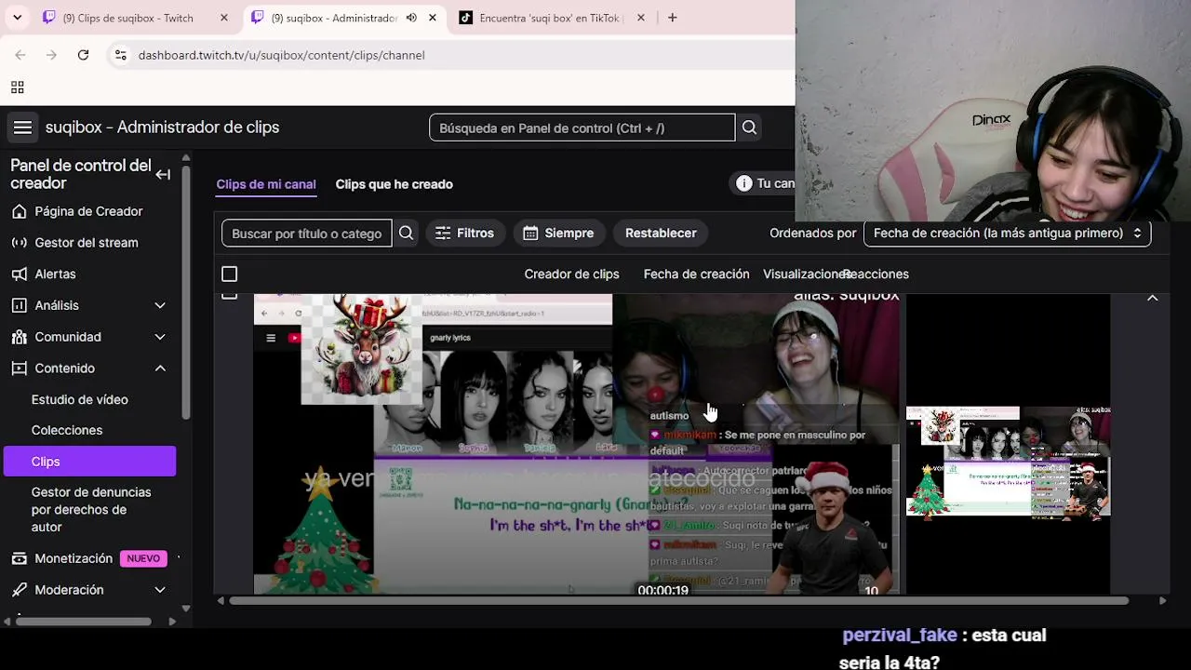Open the browser apps grid shortcut

click(x=17, y=87)
